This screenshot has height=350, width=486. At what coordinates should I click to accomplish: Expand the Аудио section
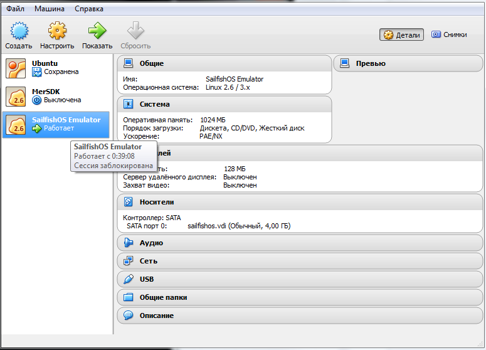(300, 243)
